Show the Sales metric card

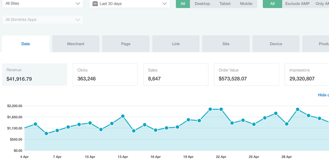click(x=176, y=75)
